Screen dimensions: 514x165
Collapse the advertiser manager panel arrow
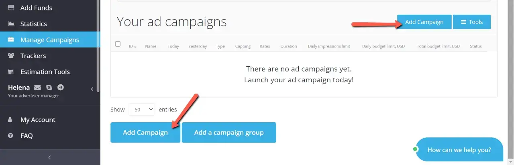[x=92, y=89]
